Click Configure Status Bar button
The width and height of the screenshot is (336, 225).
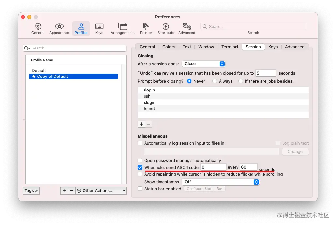(x=205, y=189)
